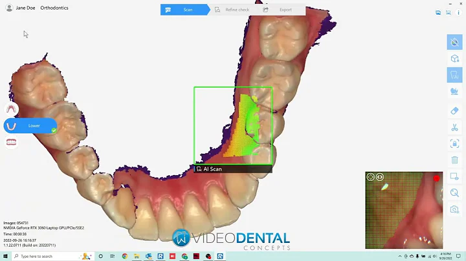Click the lock area tool
This screenshot has height=261, width=466.
click(x=454, y=144)
